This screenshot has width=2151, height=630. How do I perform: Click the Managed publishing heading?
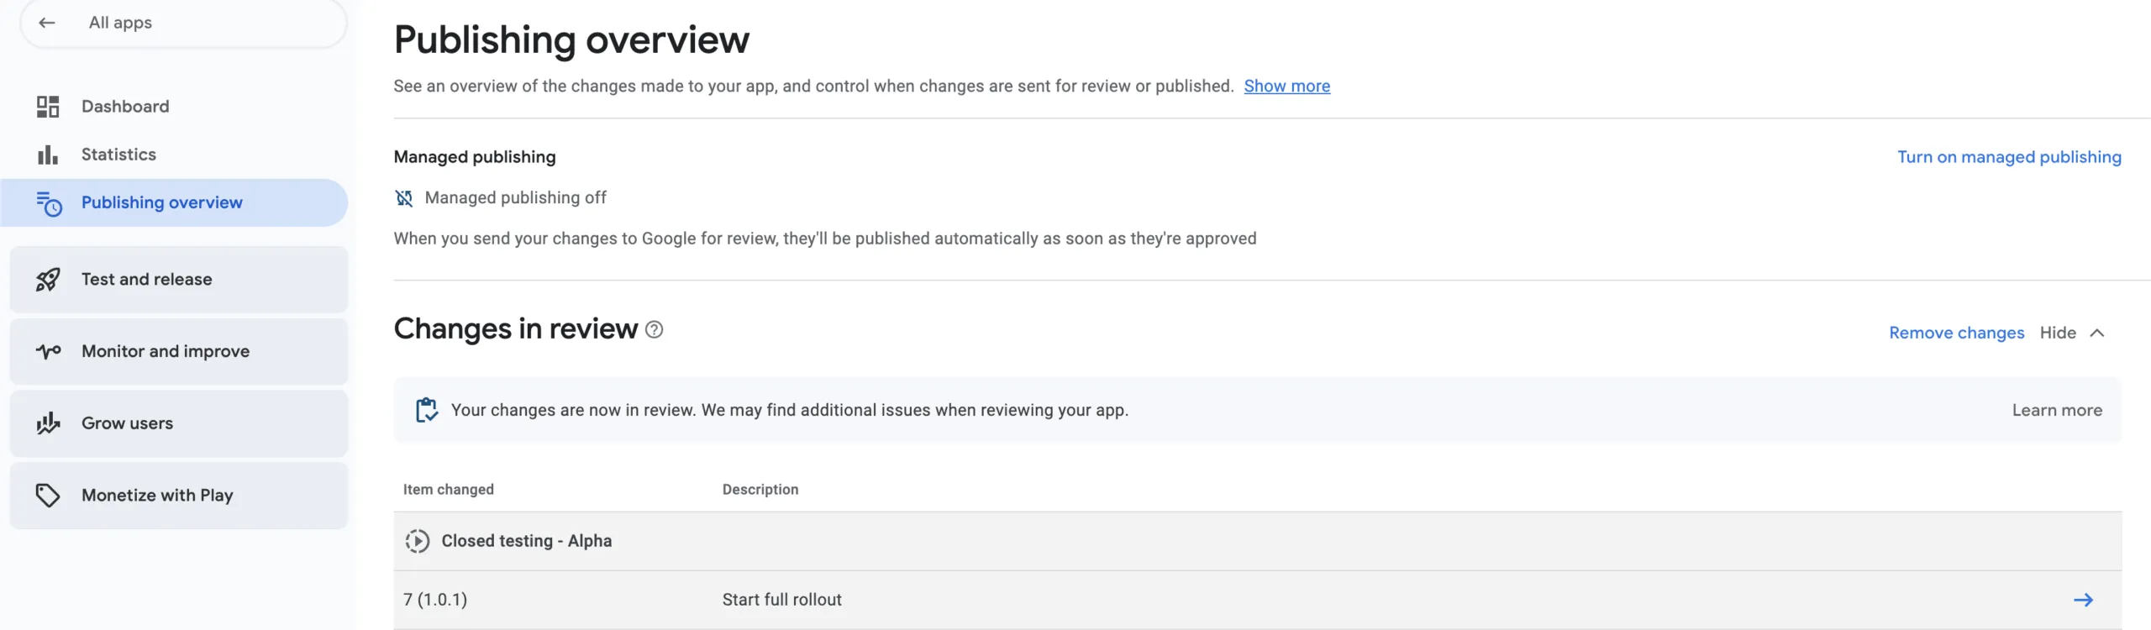pyautogui.click(x=475, y=157)
